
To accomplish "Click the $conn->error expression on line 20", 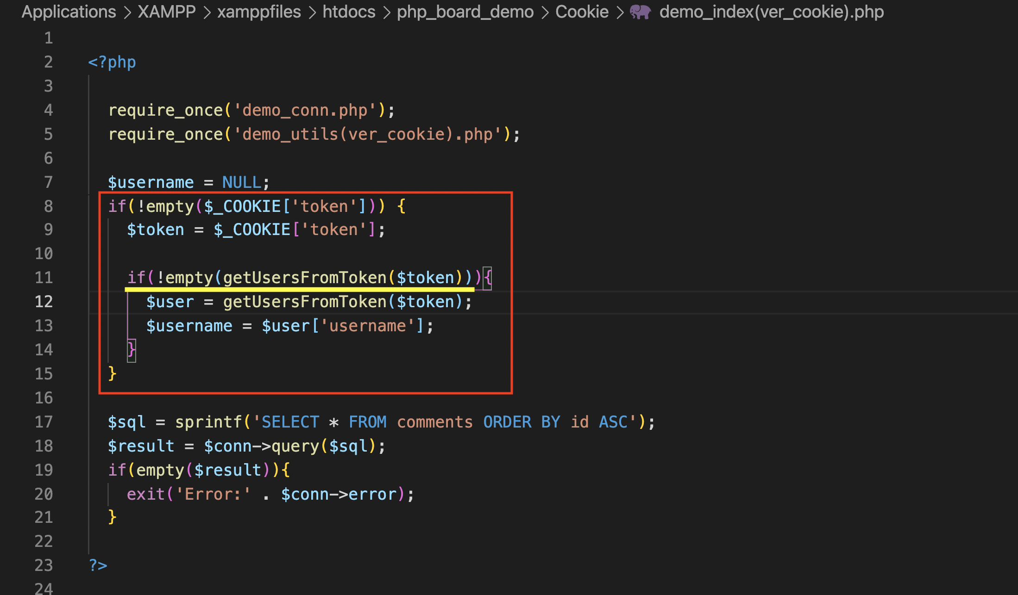I will pyautogui.click(x=343, y=494).
